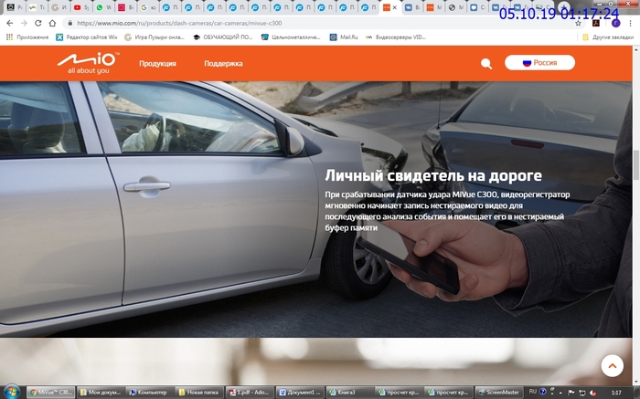The width and height of the screenshot is (640, 399).
Task: Click the address bar URL field
Action: [x=274, y=23]
